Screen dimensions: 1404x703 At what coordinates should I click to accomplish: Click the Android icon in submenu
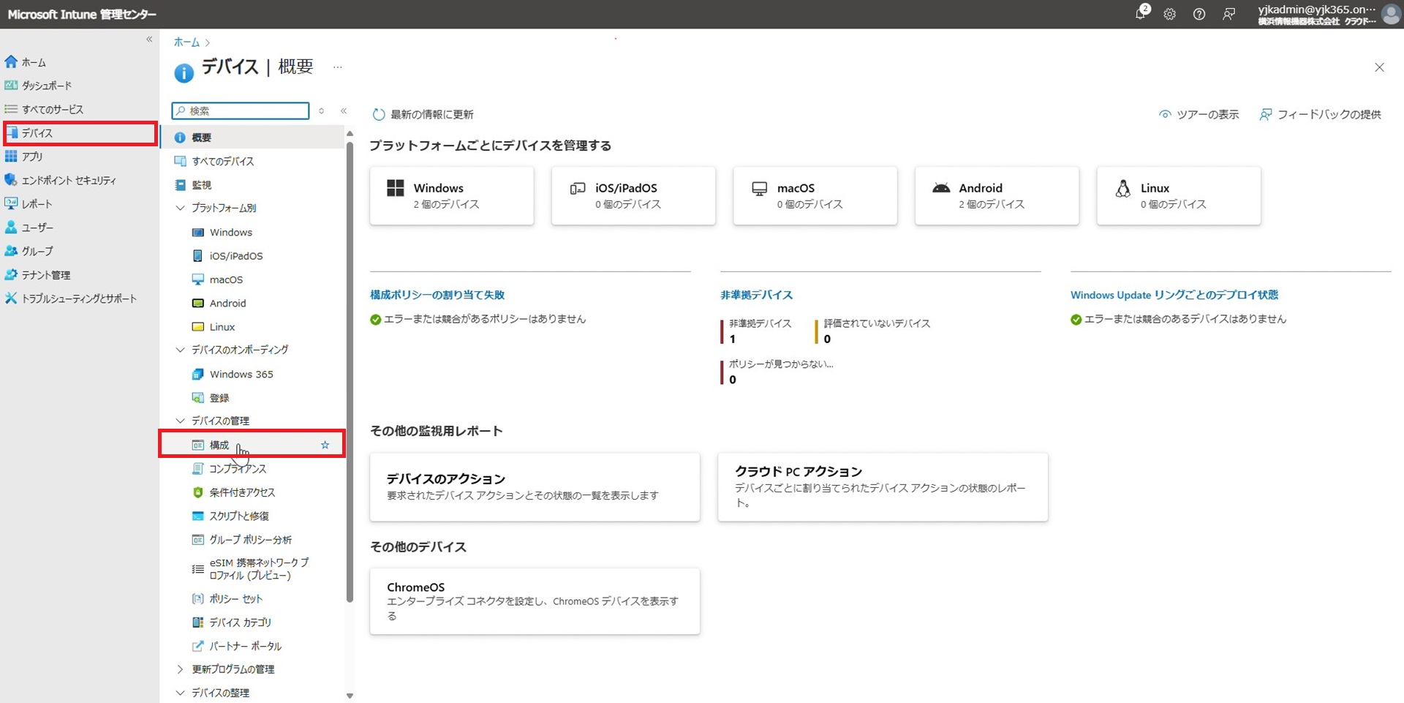click(197, 303)
